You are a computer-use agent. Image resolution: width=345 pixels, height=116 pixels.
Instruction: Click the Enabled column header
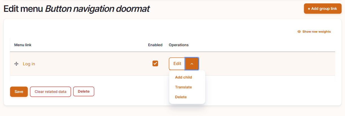tap(155, 45)
